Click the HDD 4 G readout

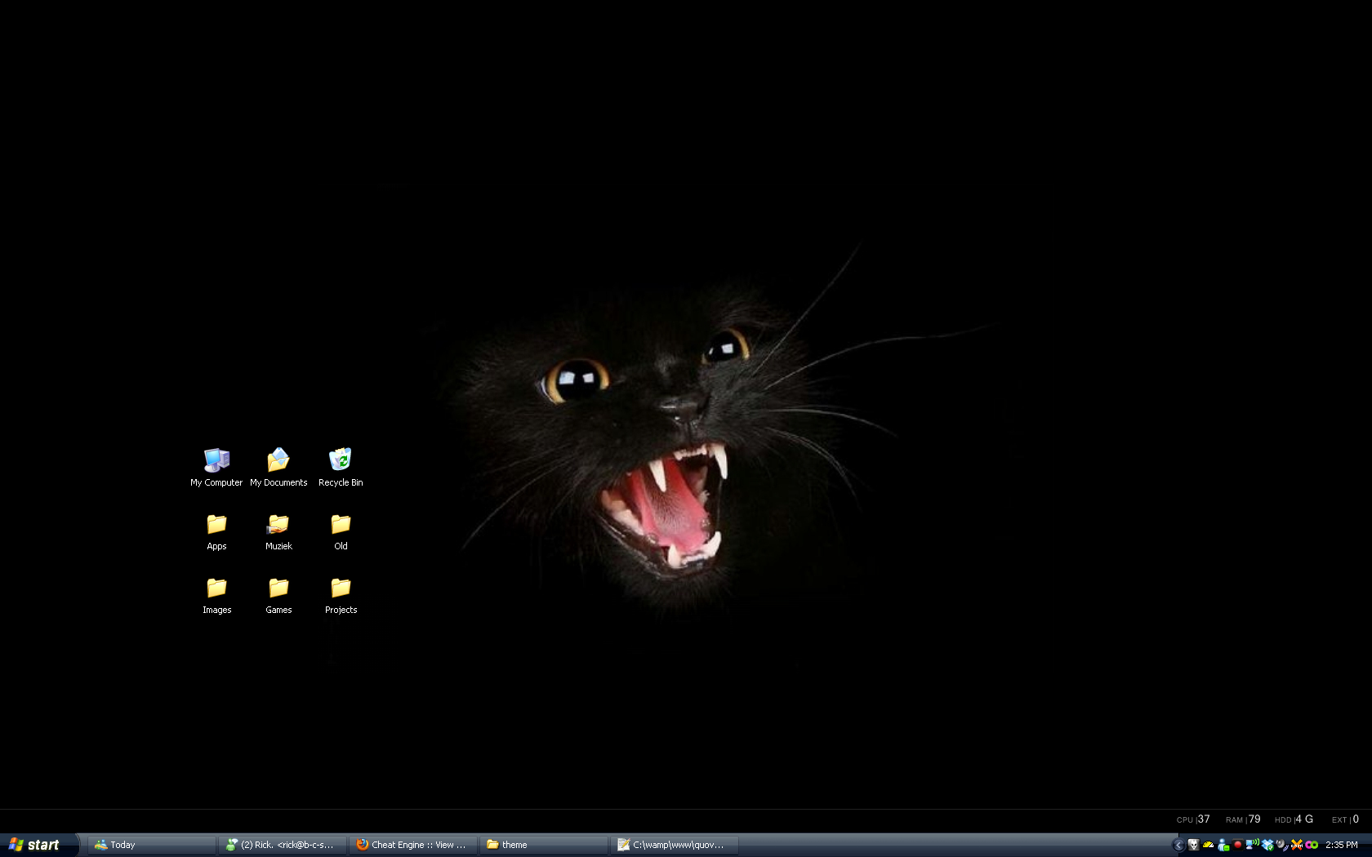click(x=1294, y=819)
